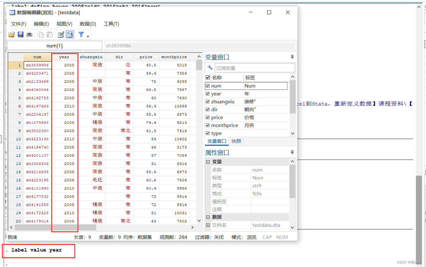Expand the 文件名 property row

coord(208,225)
